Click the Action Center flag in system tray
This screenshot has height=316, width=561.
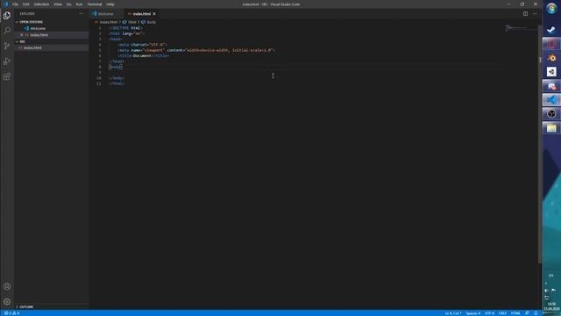553,291
